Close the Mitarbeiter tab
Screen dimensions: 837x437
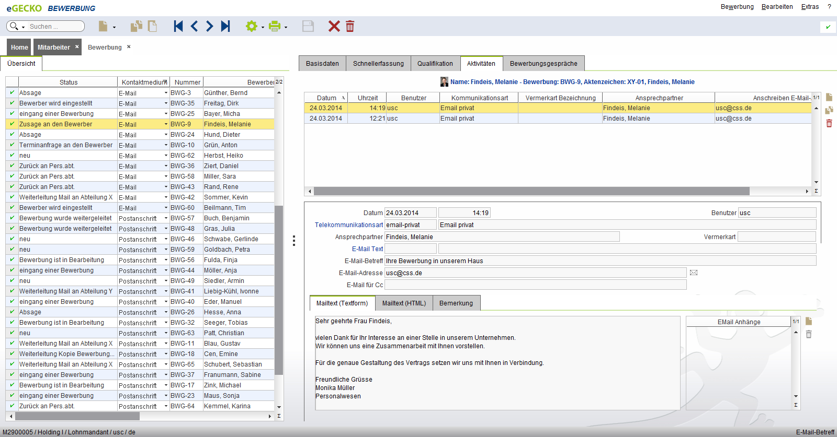click(77, 46)
